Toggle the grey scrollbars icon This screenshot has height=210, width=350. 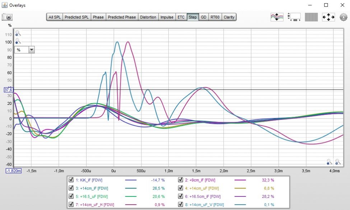[x=311, y=17]
